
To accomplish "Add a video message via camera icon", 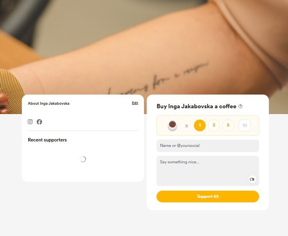I will tap(252, 179).
